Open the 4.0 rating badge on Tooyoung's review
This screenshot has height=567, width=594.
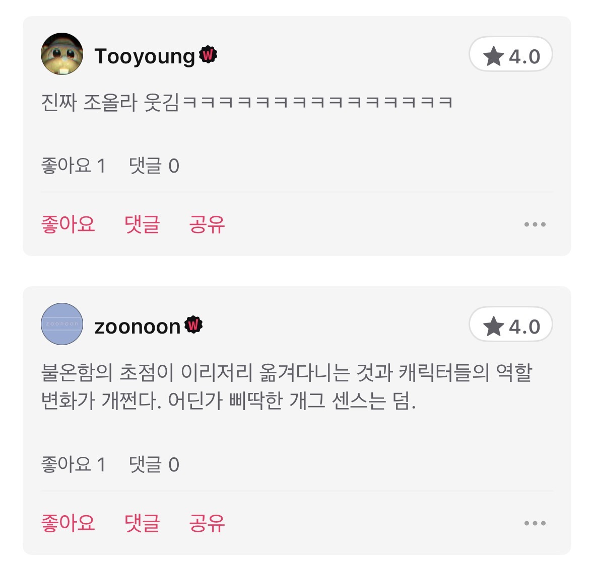point(510,56)
